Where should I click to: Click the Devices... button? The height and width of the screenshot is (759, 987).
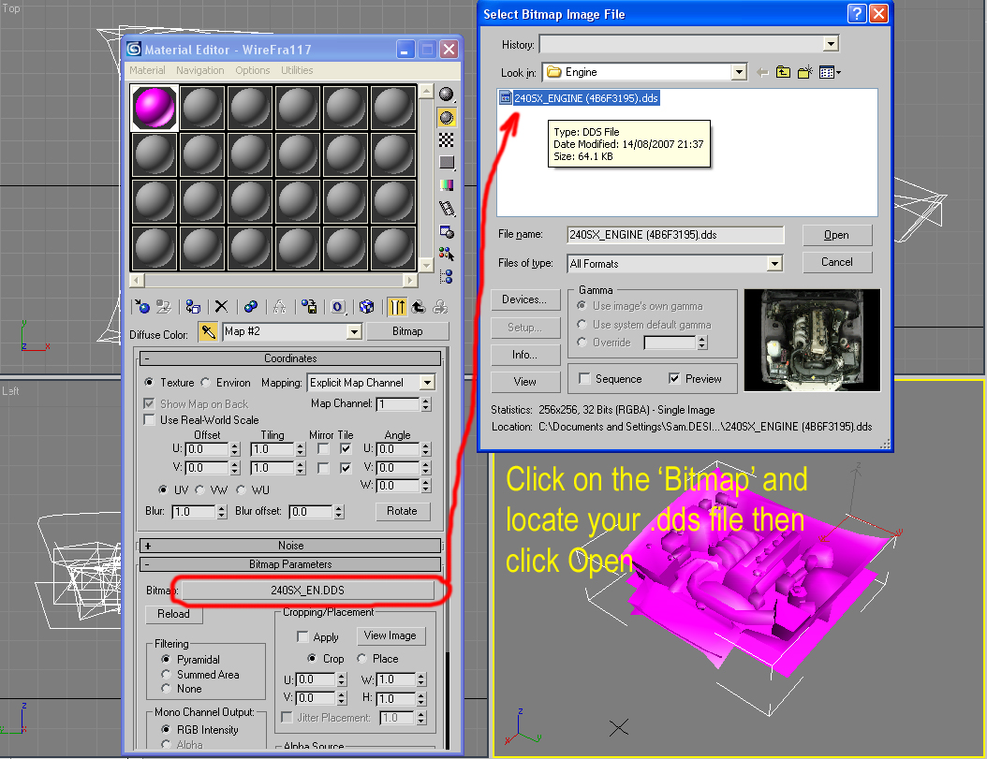click(x=525, y=299)
